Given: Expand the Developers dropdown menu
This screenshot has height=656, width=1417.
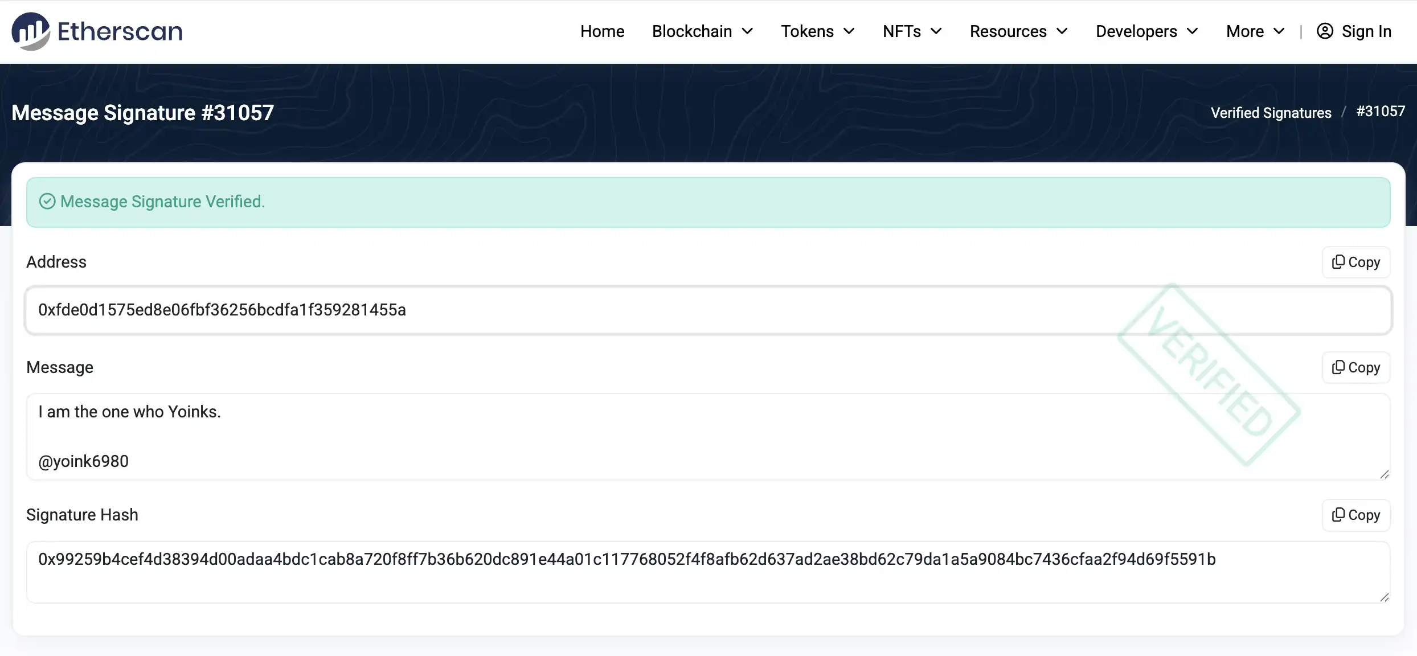Looking at the screenshot, I should (x=1146, y=31).
